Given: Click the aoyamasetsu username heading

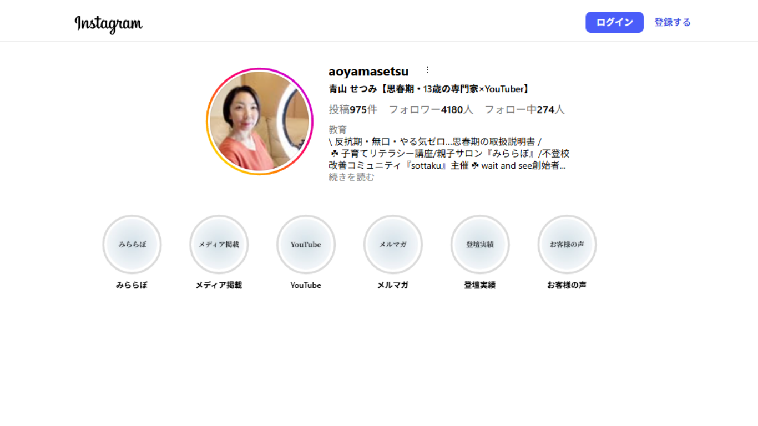Looking at the screenshot, I should point(368,72).
